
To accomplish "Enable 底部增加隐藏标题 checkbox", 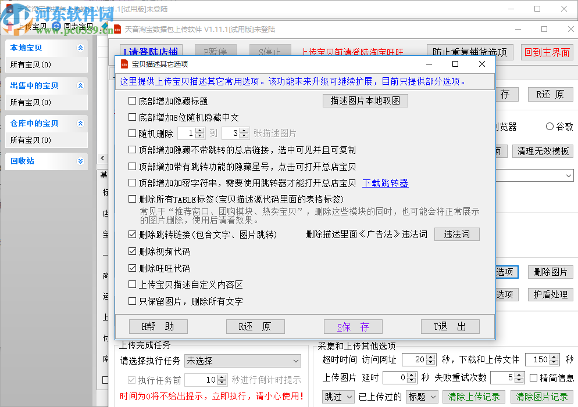I will click(x=132, y=101).
